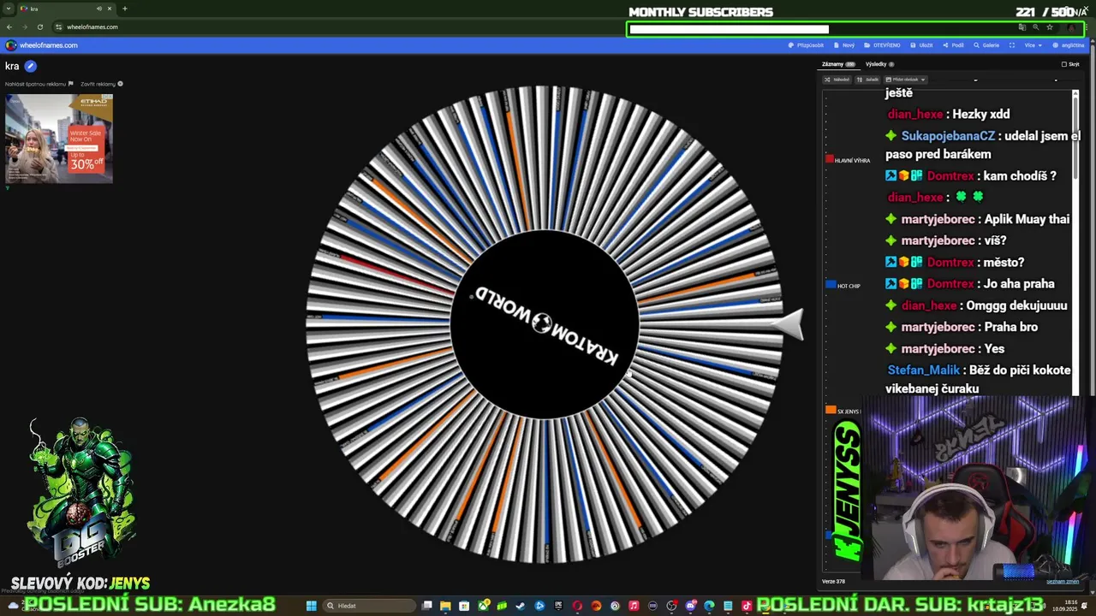1096x616 pixels.
Task: Click username SukapojebanaCZ in chat
Action: pyautogui.click(x=948, y=136)
